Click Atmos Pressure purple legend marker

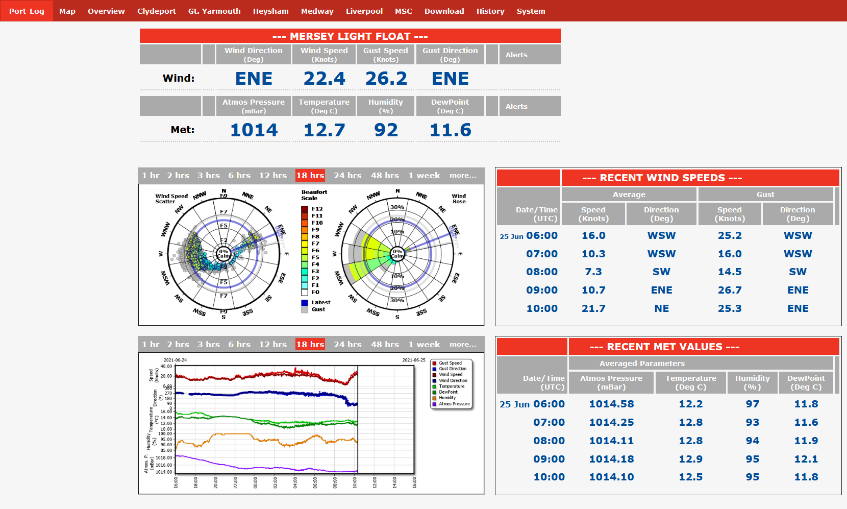pyautogui.click(x=434, y=404)
